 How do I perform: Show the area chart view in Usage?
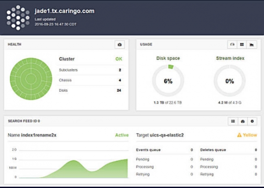point(252,44)
